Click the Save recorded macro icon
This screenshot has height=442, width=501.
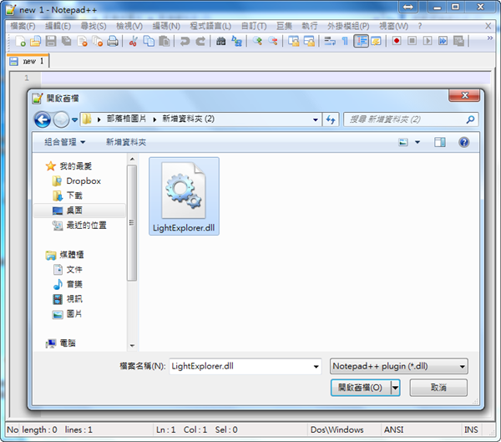click(x=458, y=41)
